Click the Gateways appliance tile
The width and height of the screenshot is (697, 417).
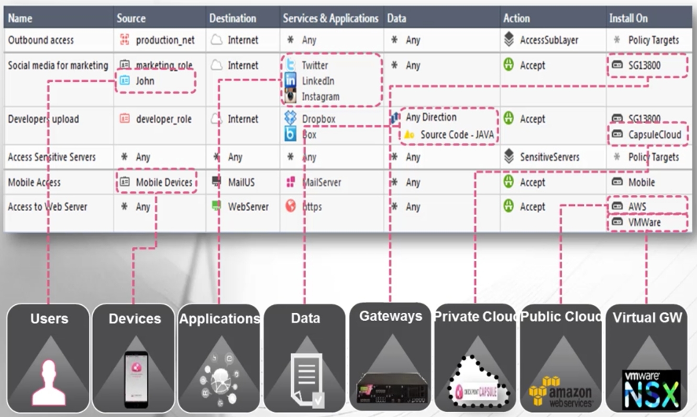tap(390, 356)
